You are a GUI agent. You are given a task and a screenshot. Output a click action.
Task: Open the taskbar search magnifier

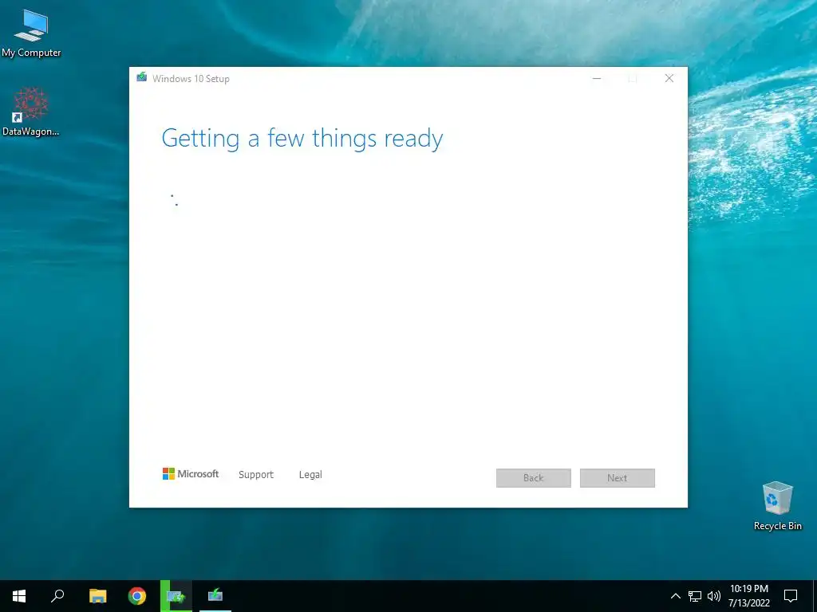tap(57, 596)
